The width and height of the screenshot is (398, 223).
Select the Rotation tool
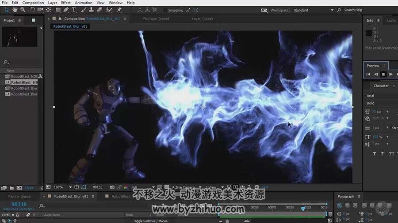pos(32,10)
